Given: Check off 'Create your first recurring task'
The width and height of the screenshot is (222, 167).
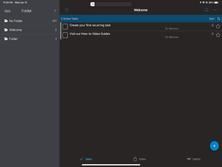Looking at the screenshot, I should click(65, 27).
